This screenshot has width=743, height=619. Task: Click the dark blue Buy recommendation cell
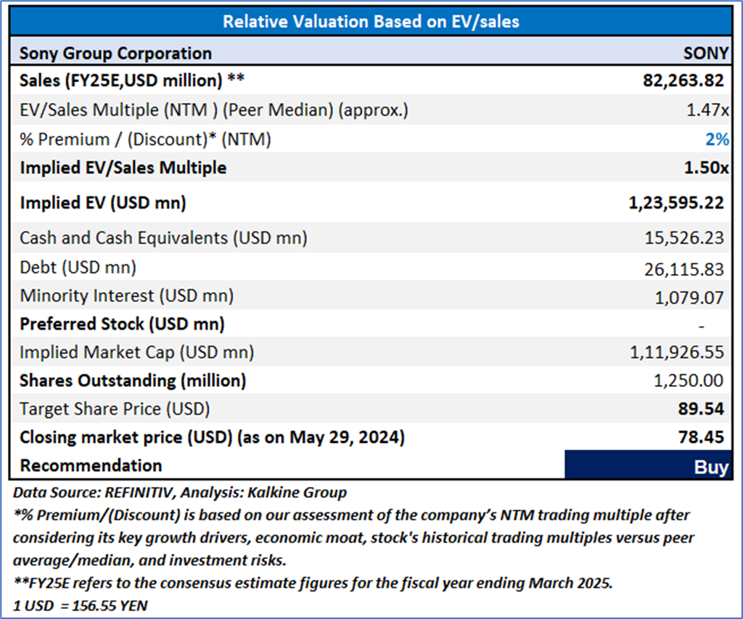coord(647,466)
